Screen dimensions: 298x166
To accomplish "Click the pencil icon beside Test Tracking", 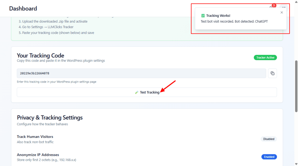I will coord(137,92).
